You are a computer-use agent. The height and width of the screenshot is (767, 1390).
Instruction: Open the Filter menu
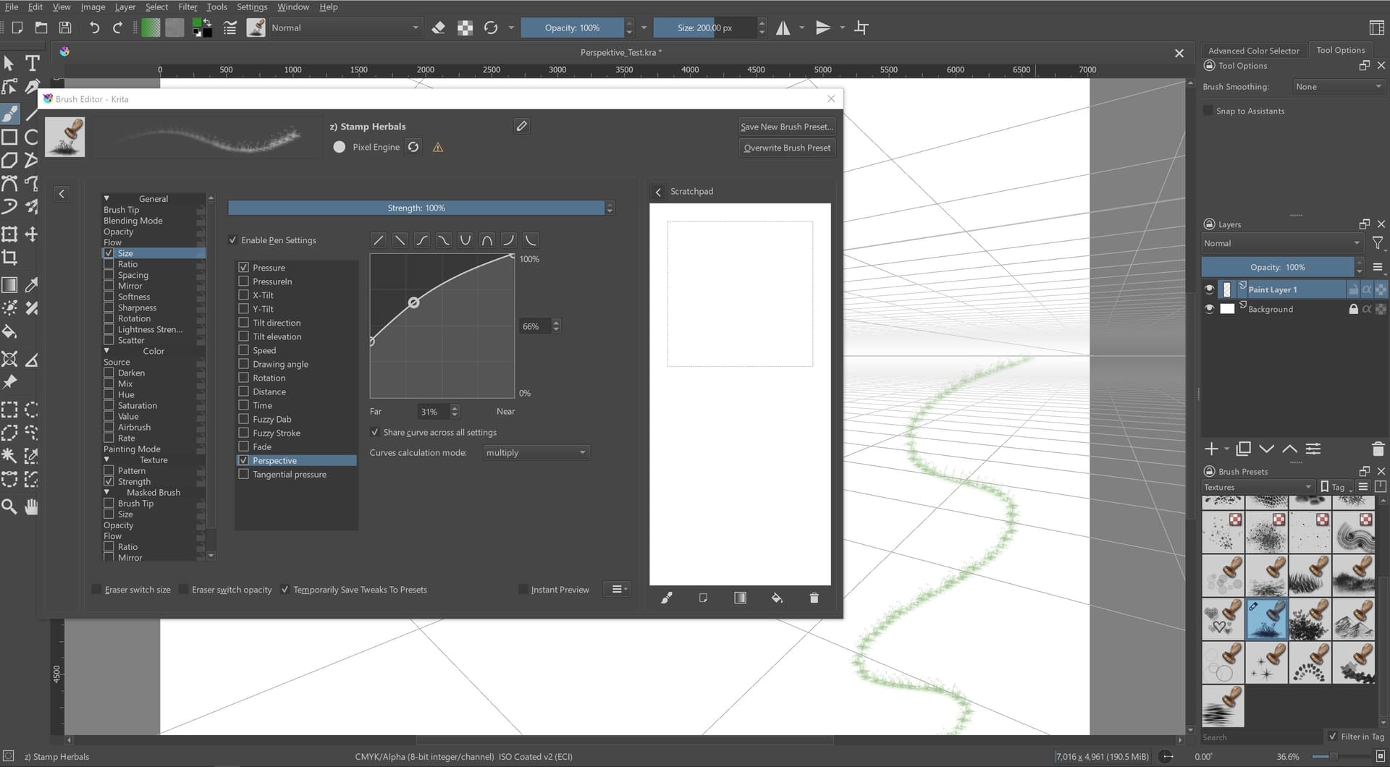(188, 7)
